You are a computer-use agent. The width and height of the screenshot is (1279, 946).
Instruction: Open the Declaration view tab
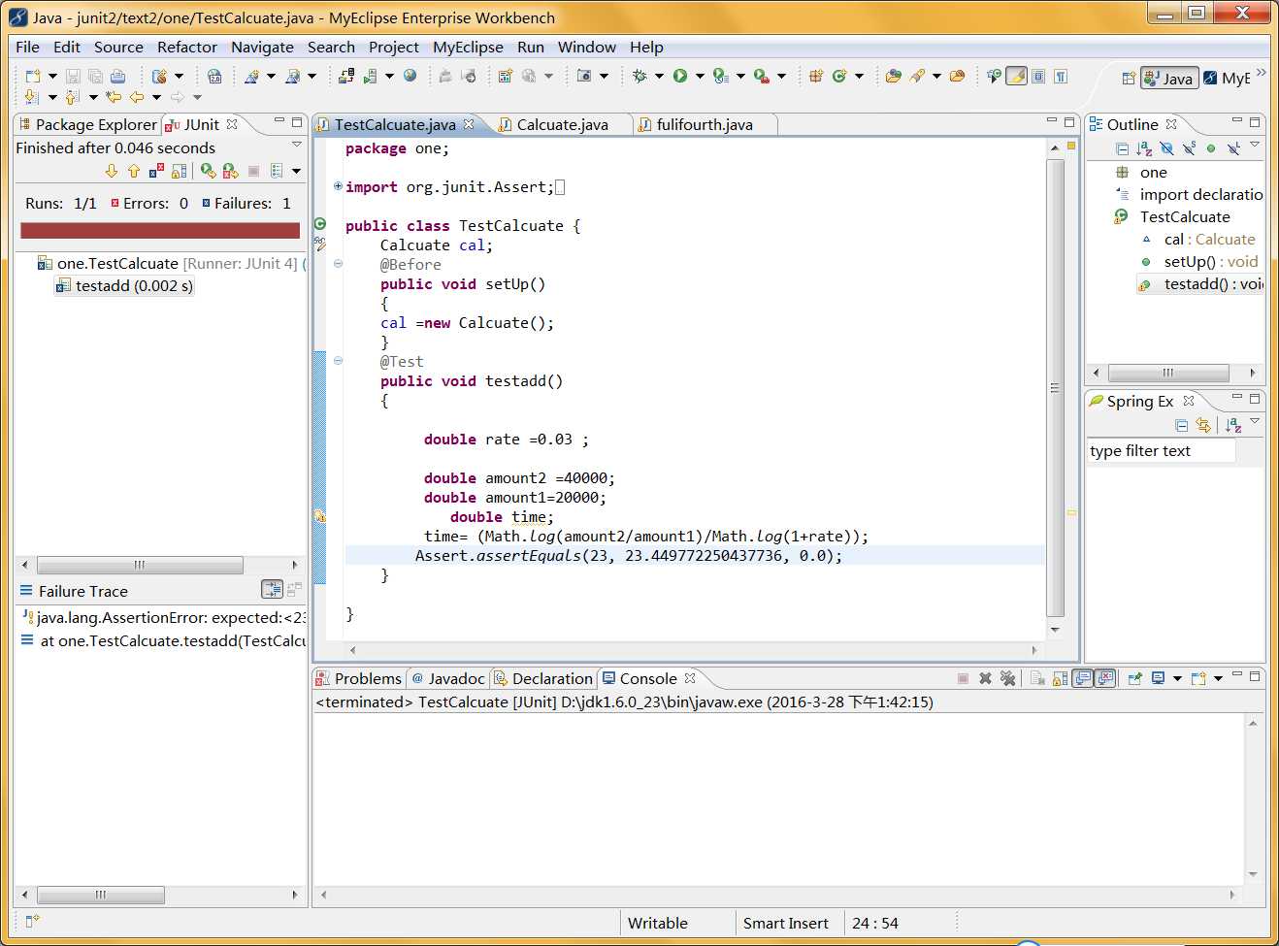pos(542,678)
